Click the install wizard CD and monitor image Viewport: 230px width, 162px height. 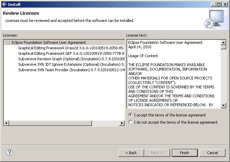[214, 19]
